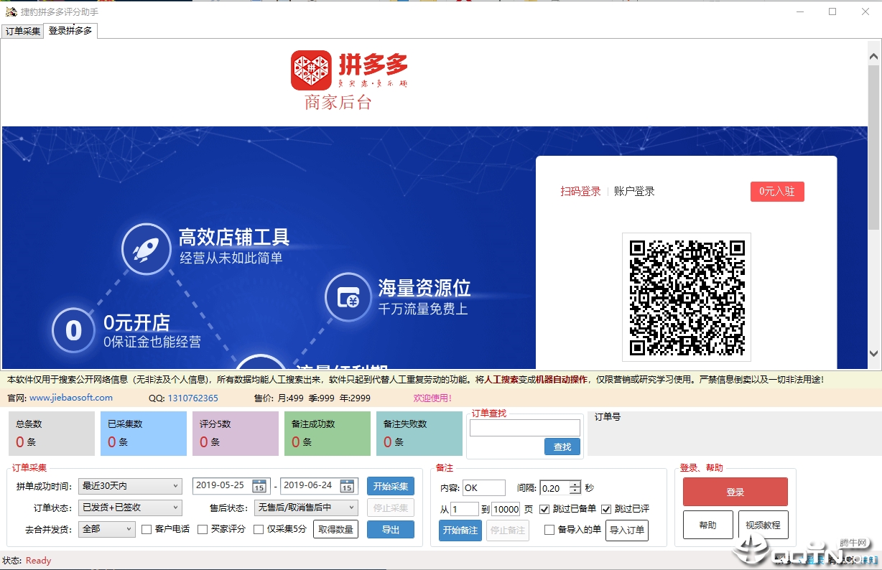
Task: Click the 订单号 column header
Action: [608, 416]
